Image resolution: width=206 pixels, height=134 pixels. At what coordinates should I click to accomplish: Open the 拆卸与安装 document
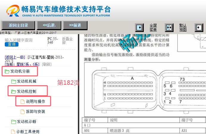pos(35,111)
